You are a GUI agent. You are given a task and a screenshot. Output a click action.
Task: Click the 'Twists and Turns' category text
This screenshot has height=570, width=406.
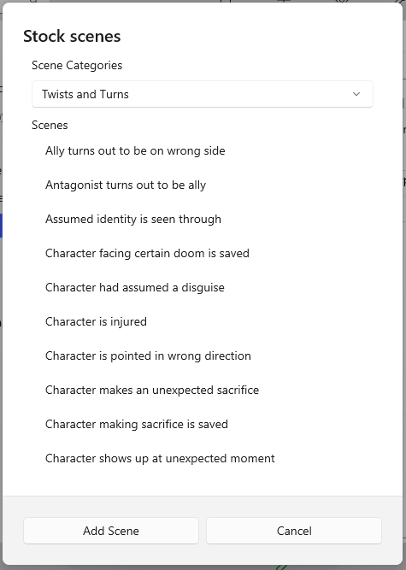(85, 94)
